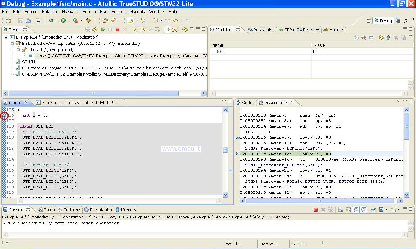Screen dimensions: 416x249
Task: Click Collapse All icon in Variables view
Action: [371, 38]
